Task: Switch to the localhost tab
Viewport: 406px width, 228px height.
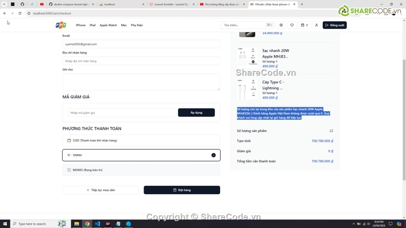Action: [x=122, y=4]
